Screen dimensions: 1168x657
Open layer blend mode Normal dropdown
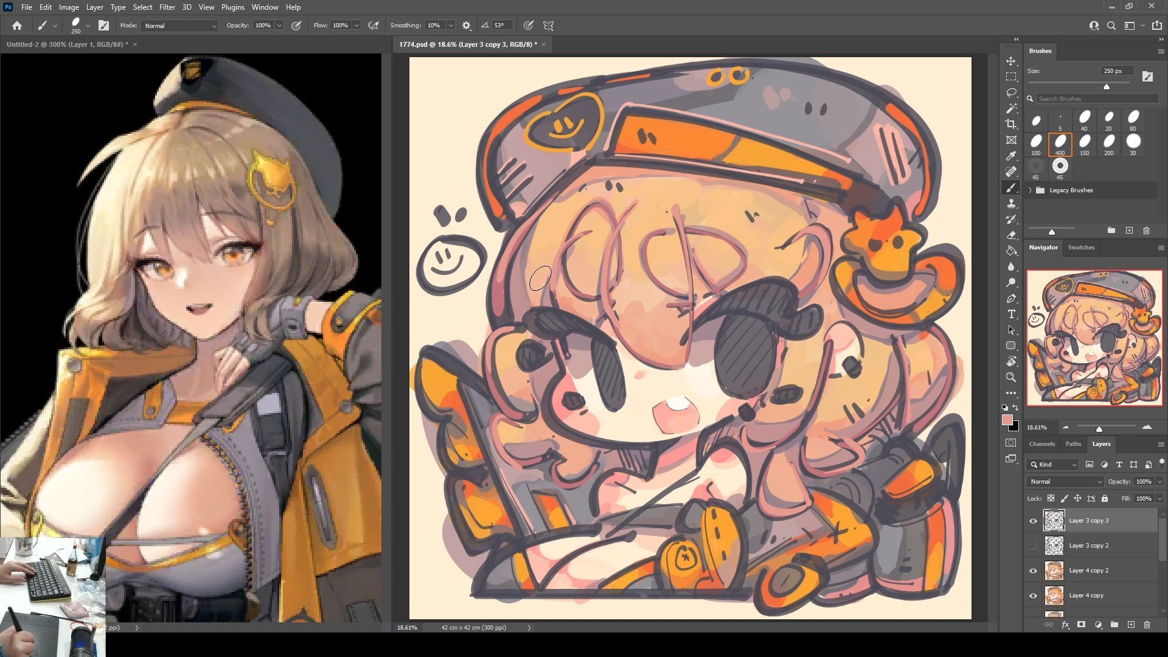pos(1065,481)
